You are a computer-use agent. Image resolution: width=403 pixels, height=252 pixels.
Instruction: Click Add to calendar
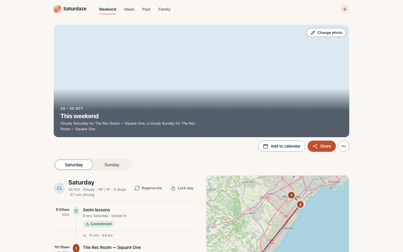282,146
